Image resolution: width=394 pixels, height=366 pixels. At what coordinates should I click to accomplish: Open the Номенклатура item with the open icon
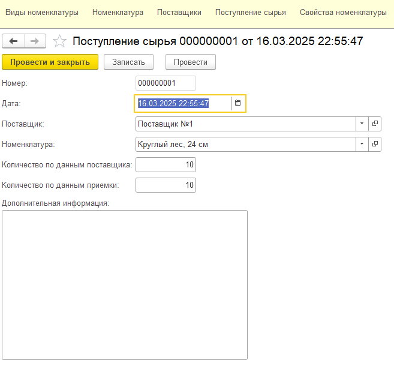[375, 144]
